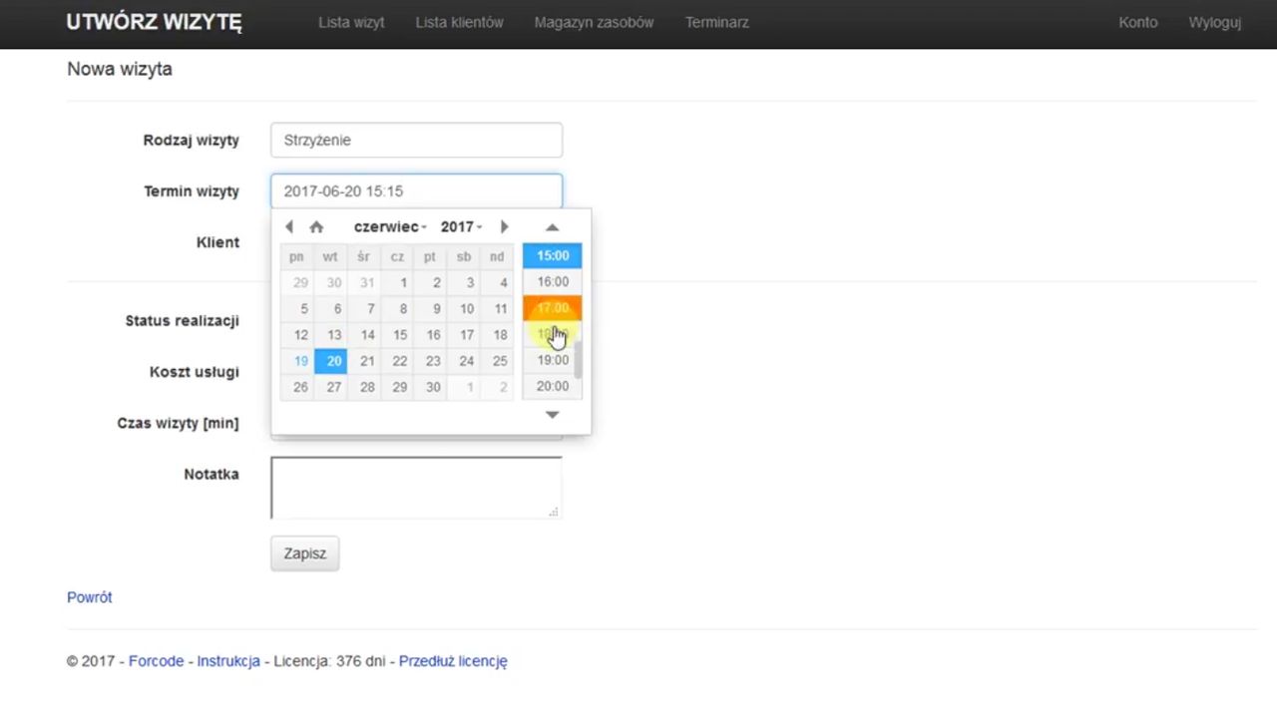
Task: Select day 6 in calendar
Action: [330, 309]
